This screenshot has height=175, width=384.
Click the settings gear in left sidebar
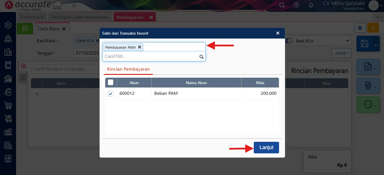click(x=8, y=25)
